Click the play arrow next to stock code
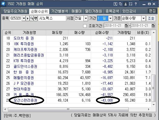 pyautogui.click(x=27, y=18)
